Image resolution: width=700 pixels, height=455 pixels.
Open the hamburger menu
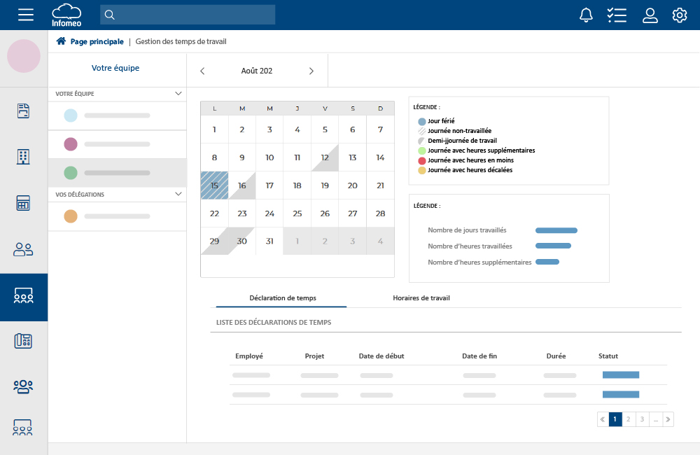(26, 15)
